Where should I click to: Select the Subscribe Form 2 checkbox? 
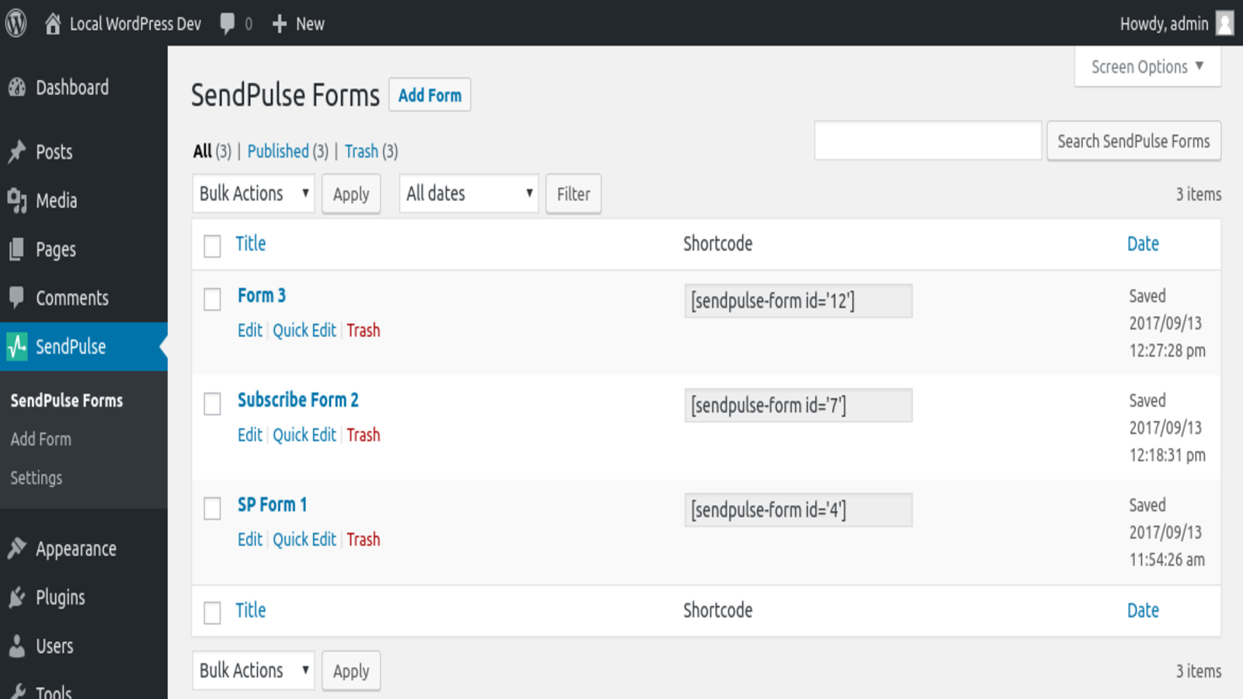click(x=211, y=405)
